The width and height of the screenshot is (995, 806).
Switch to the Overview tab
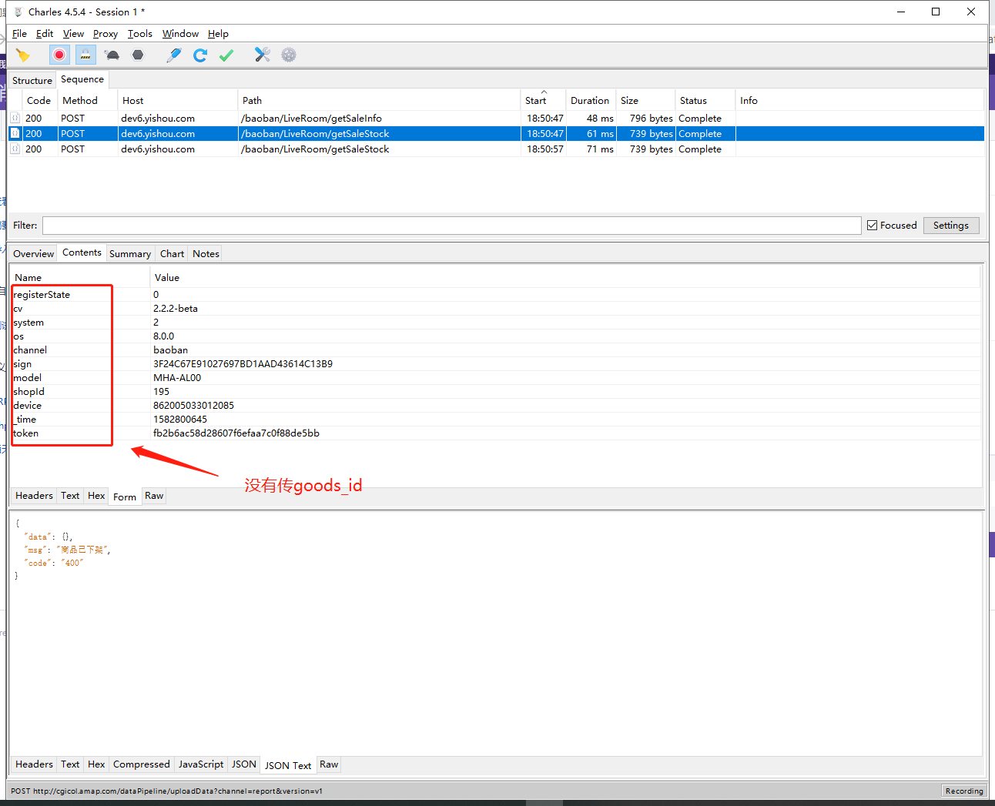[x=33, y=253]
